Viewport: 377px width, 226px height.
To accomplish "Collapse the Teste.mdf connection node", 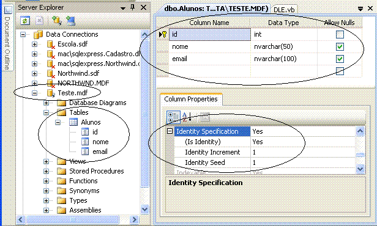I will [x=35, y=93].
